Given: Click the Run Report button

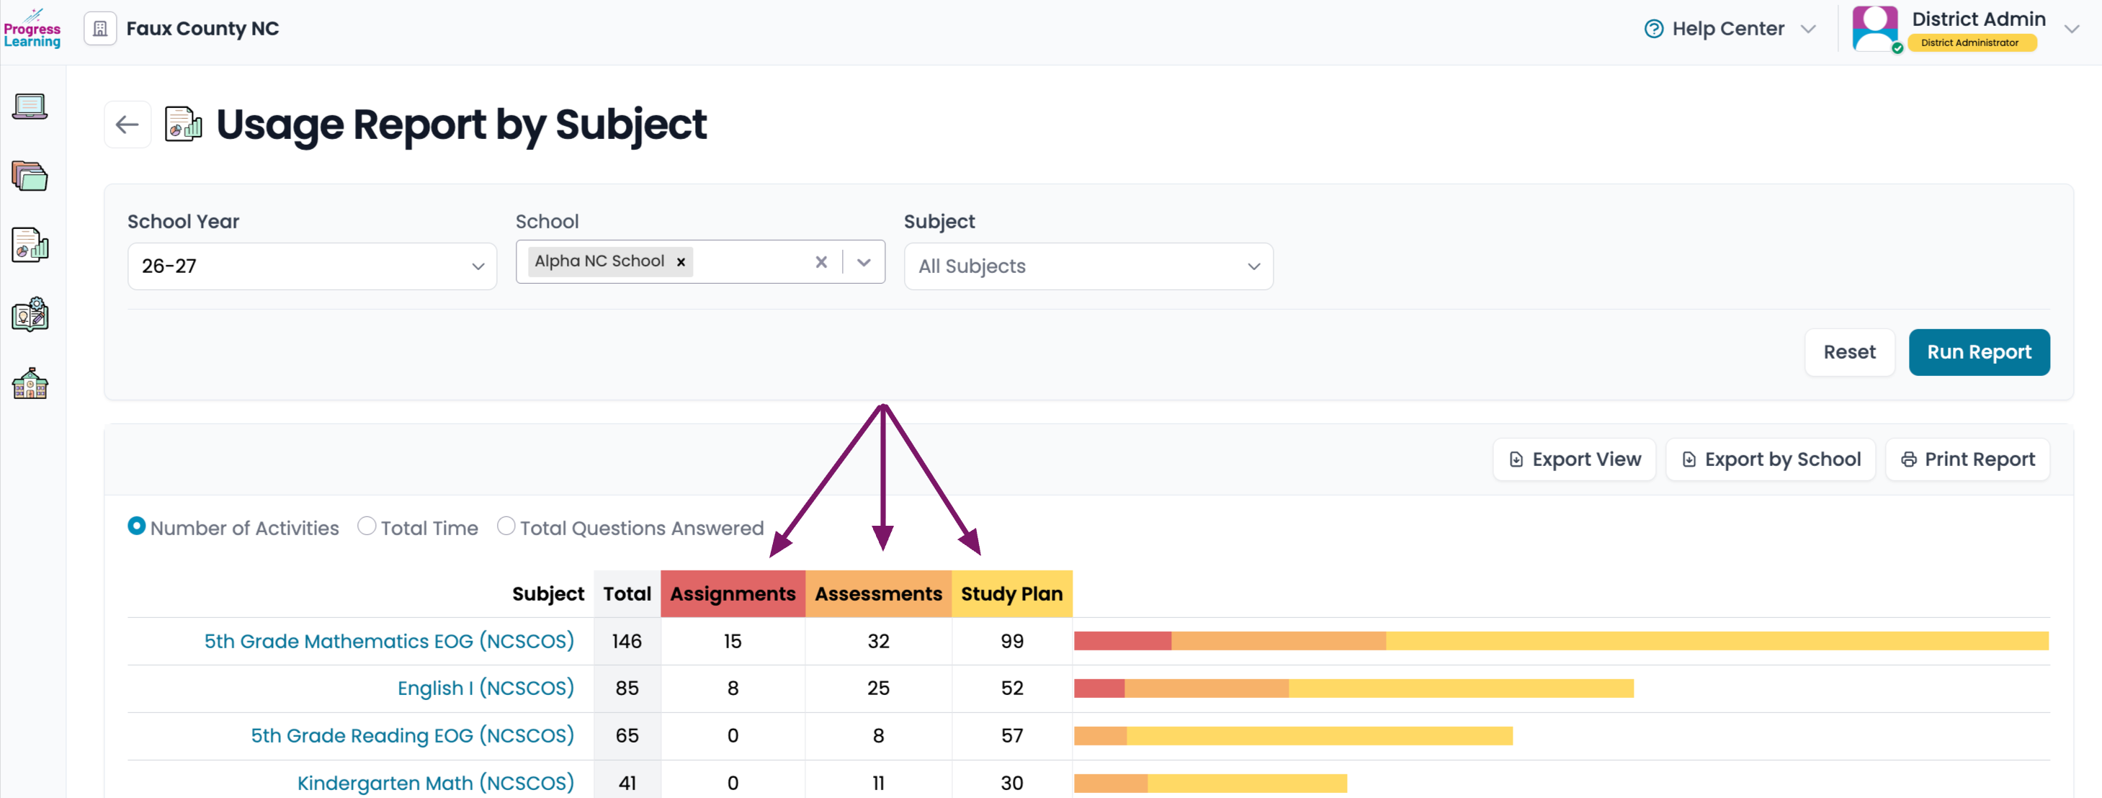Looking at the screenshot, I should tap(1979, 352).
